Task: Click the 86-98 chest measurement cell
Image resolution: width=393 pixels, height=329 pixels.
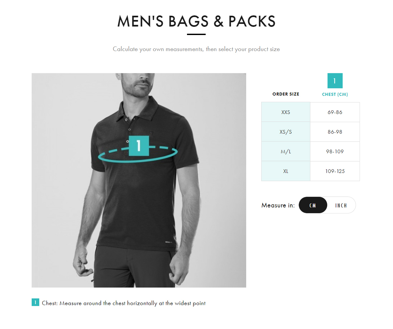Action: [x=335, y=132]
